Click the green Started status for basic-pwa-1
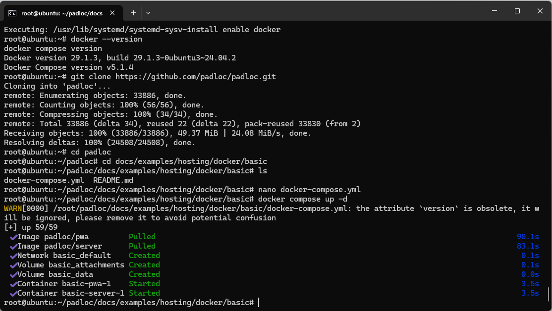The width and height of the screenshot is (552, 311). tap(144, 284)
